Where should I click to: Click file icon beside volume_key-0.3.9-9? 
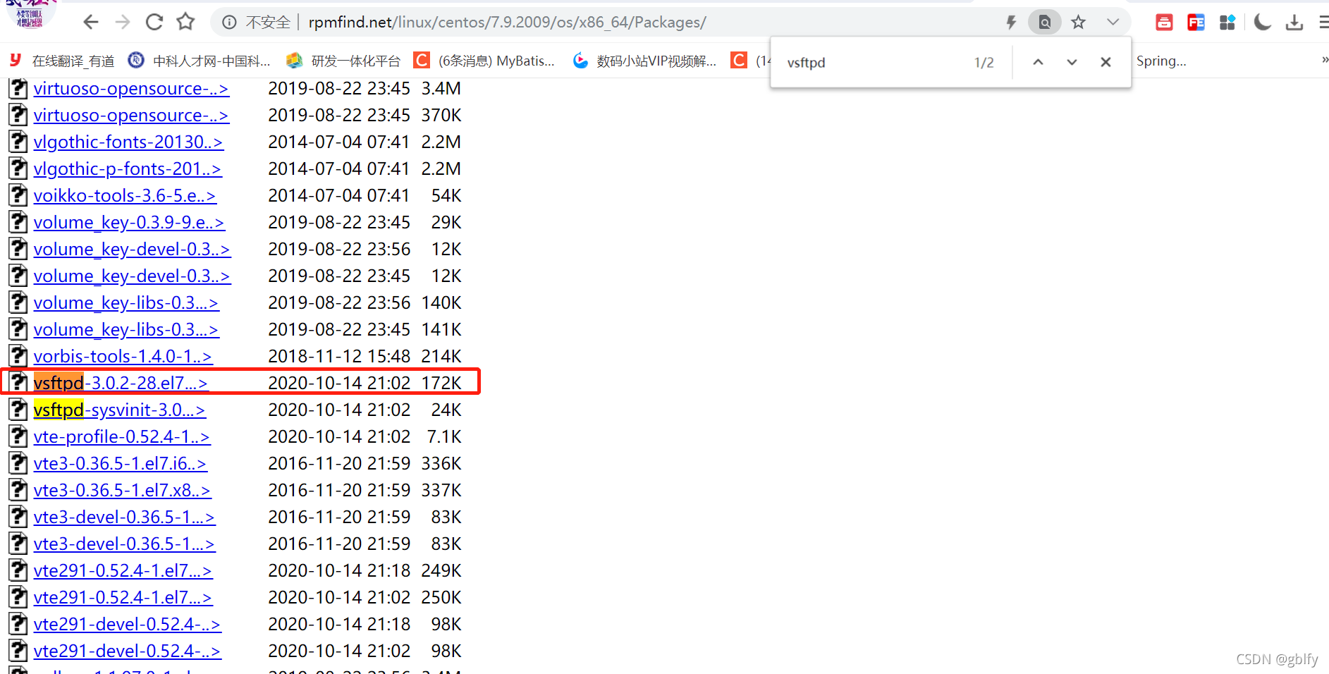click(18, 221)
